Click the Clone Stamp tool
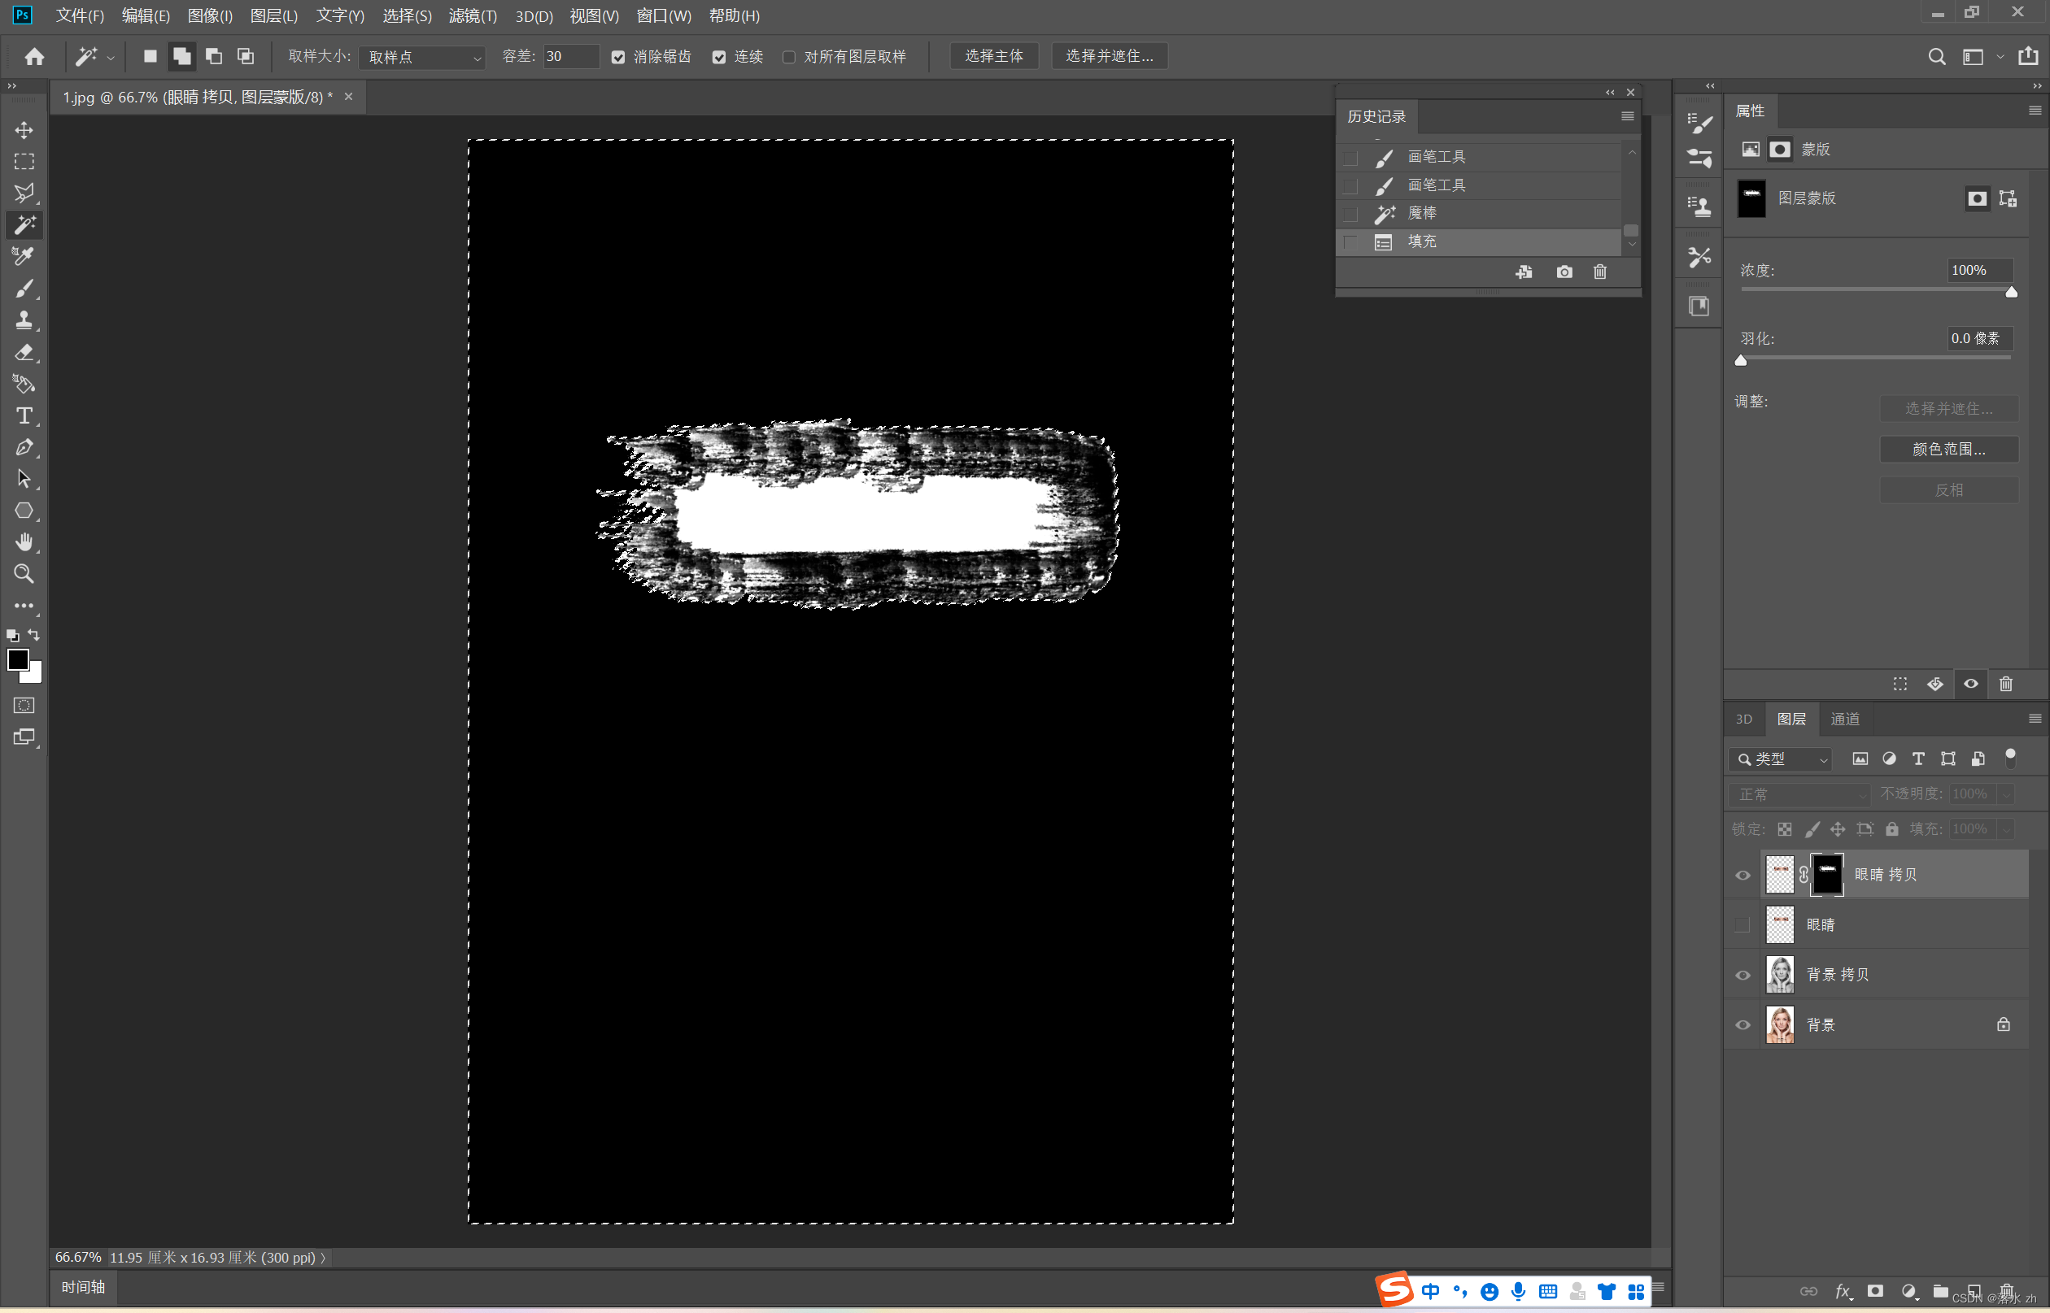2050x1313 pixels. coord(24,320)
